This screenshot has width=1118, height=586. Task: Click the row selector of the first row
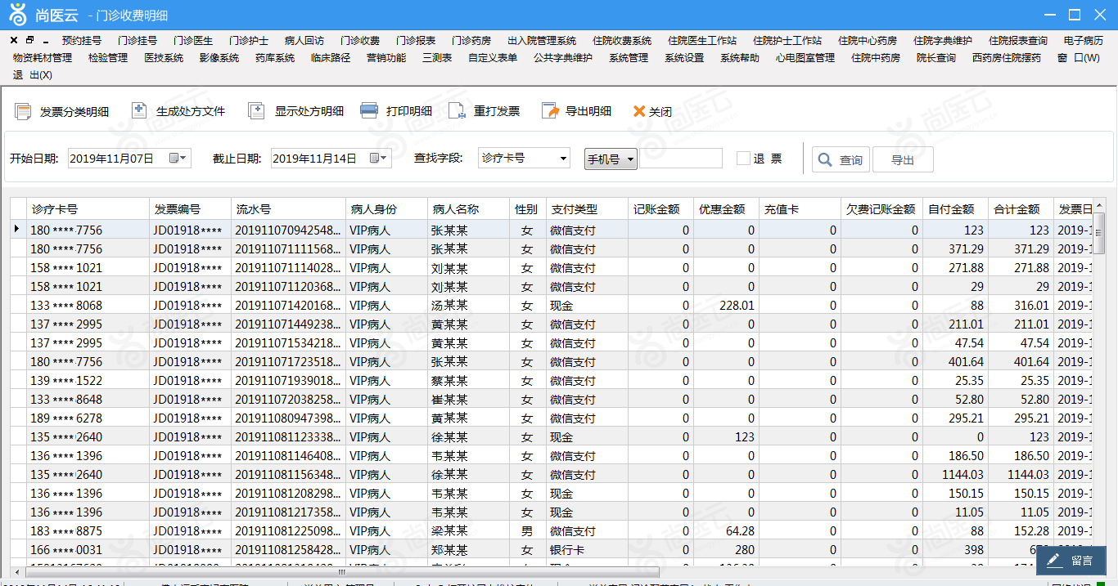point(18,230)
